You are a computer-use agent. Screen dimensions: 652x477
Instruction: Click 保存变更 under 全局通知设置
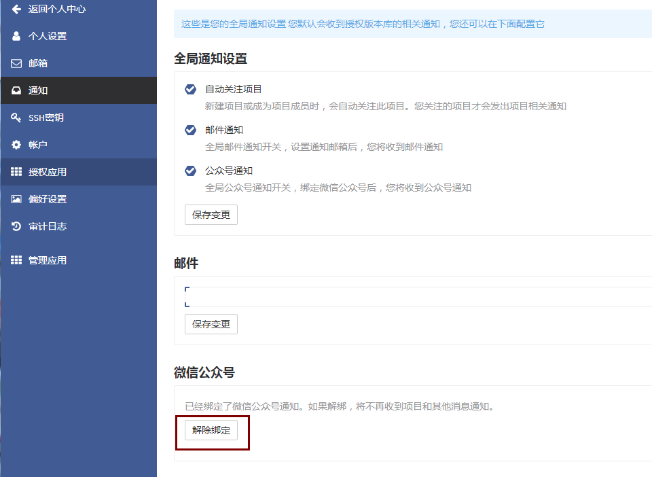pyautogui.click(x=211, y=215)
